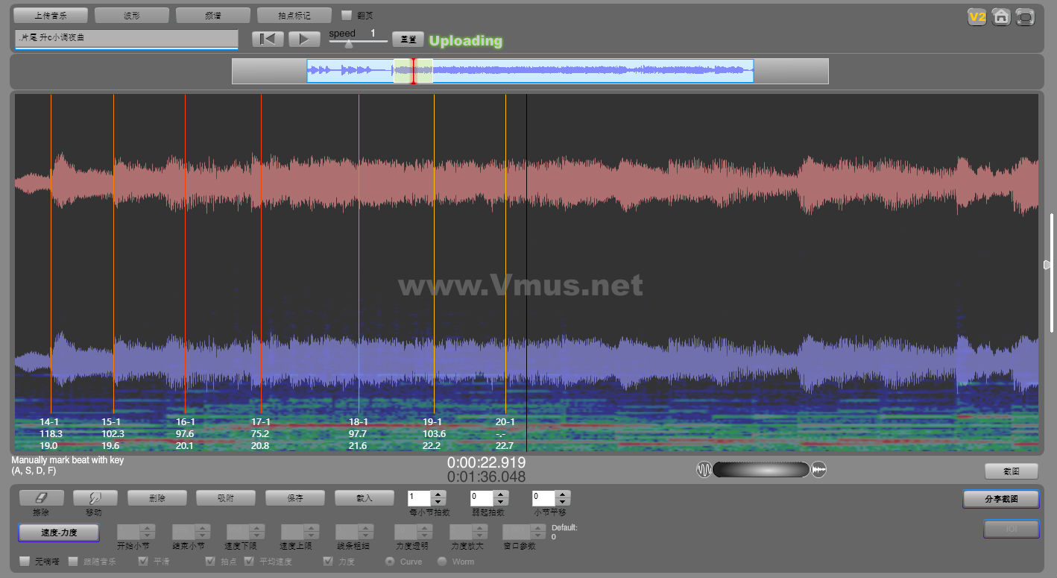Click the total duration 0:01:36.048
1057x578 pixels.
tap(486, 477)
